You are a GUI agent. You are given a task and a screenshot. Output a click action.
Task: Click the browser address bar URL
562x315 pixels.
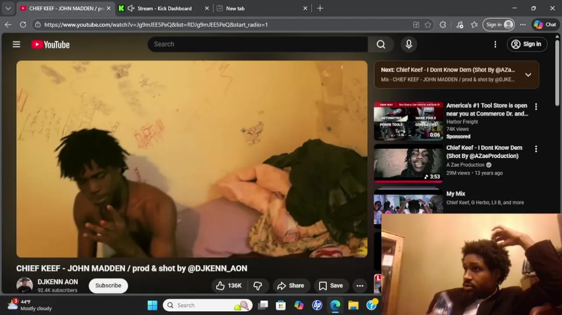tap(156, 24)
